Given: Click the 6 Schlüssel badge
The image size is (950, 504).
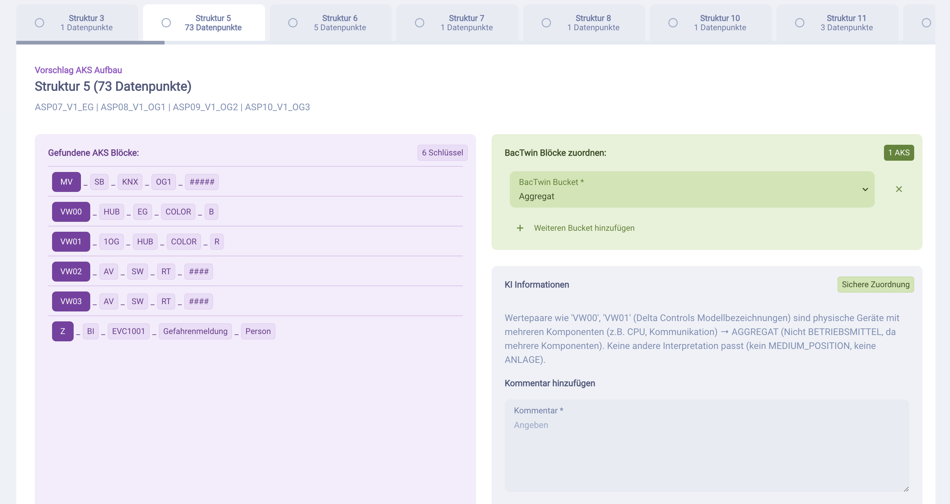Looking at the screenshot, I should tap(442, 153).
